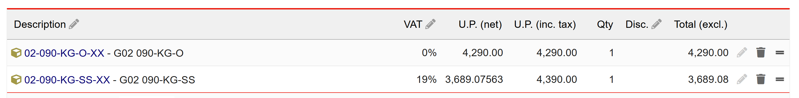Click the pencil icon next to Description

coord(74,24)
